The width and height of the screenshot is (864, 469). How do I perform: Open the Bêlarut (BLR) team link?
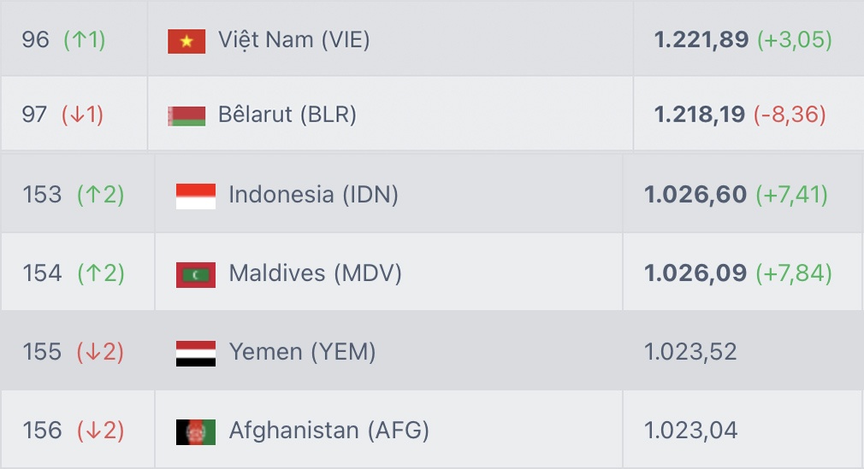(287, 114)
